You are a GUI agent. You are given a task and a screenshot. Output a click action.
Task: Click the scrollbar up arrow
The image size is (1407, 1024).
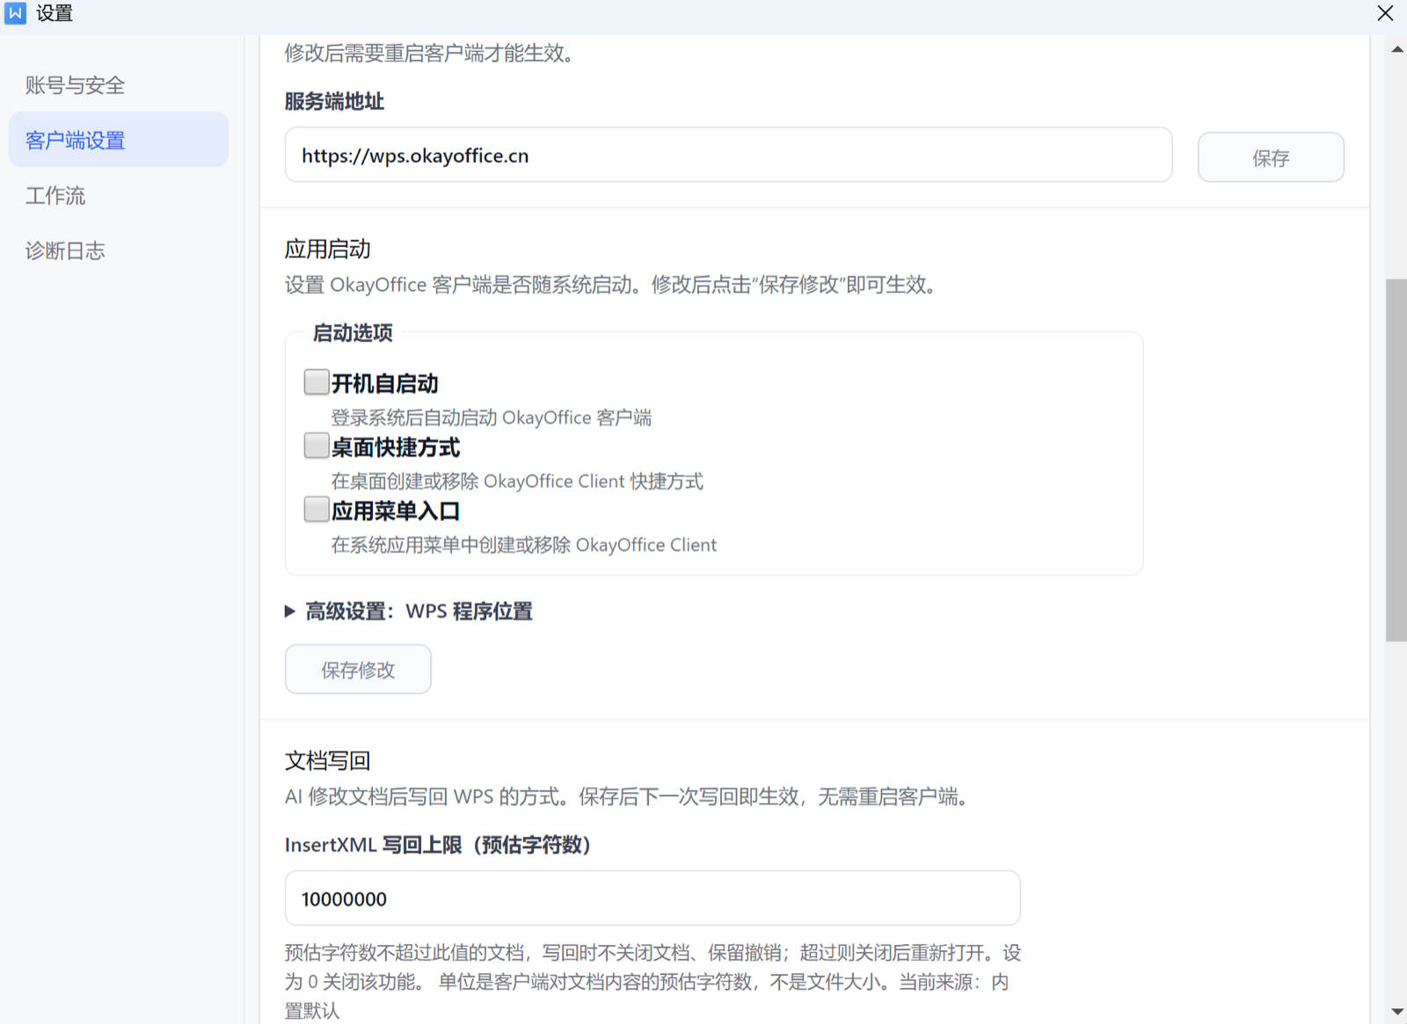pyautogui.click(x=1396, y=49)
